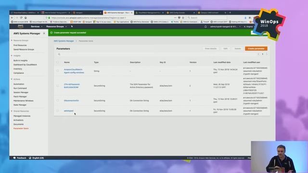Click the Feedback speech bubble icon
This screenshot has height=173, width=308.
[x=14, y=158]
